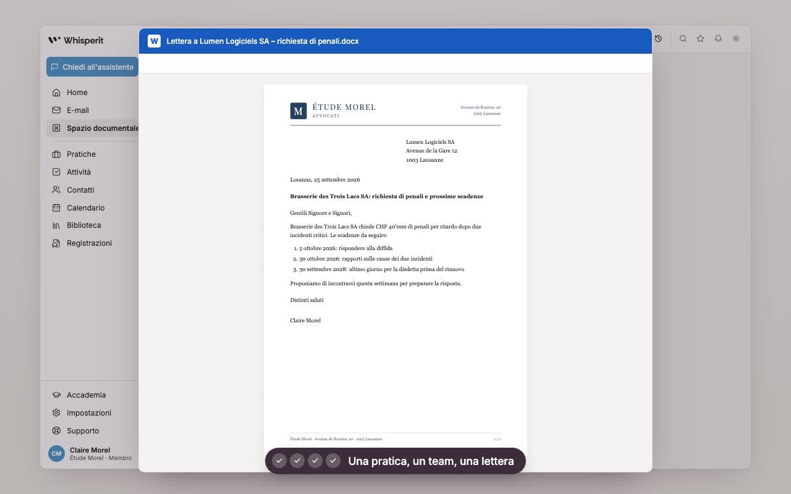791x494 pixels.
Task: Open Home via its house icon
Action: pos(56,93)
